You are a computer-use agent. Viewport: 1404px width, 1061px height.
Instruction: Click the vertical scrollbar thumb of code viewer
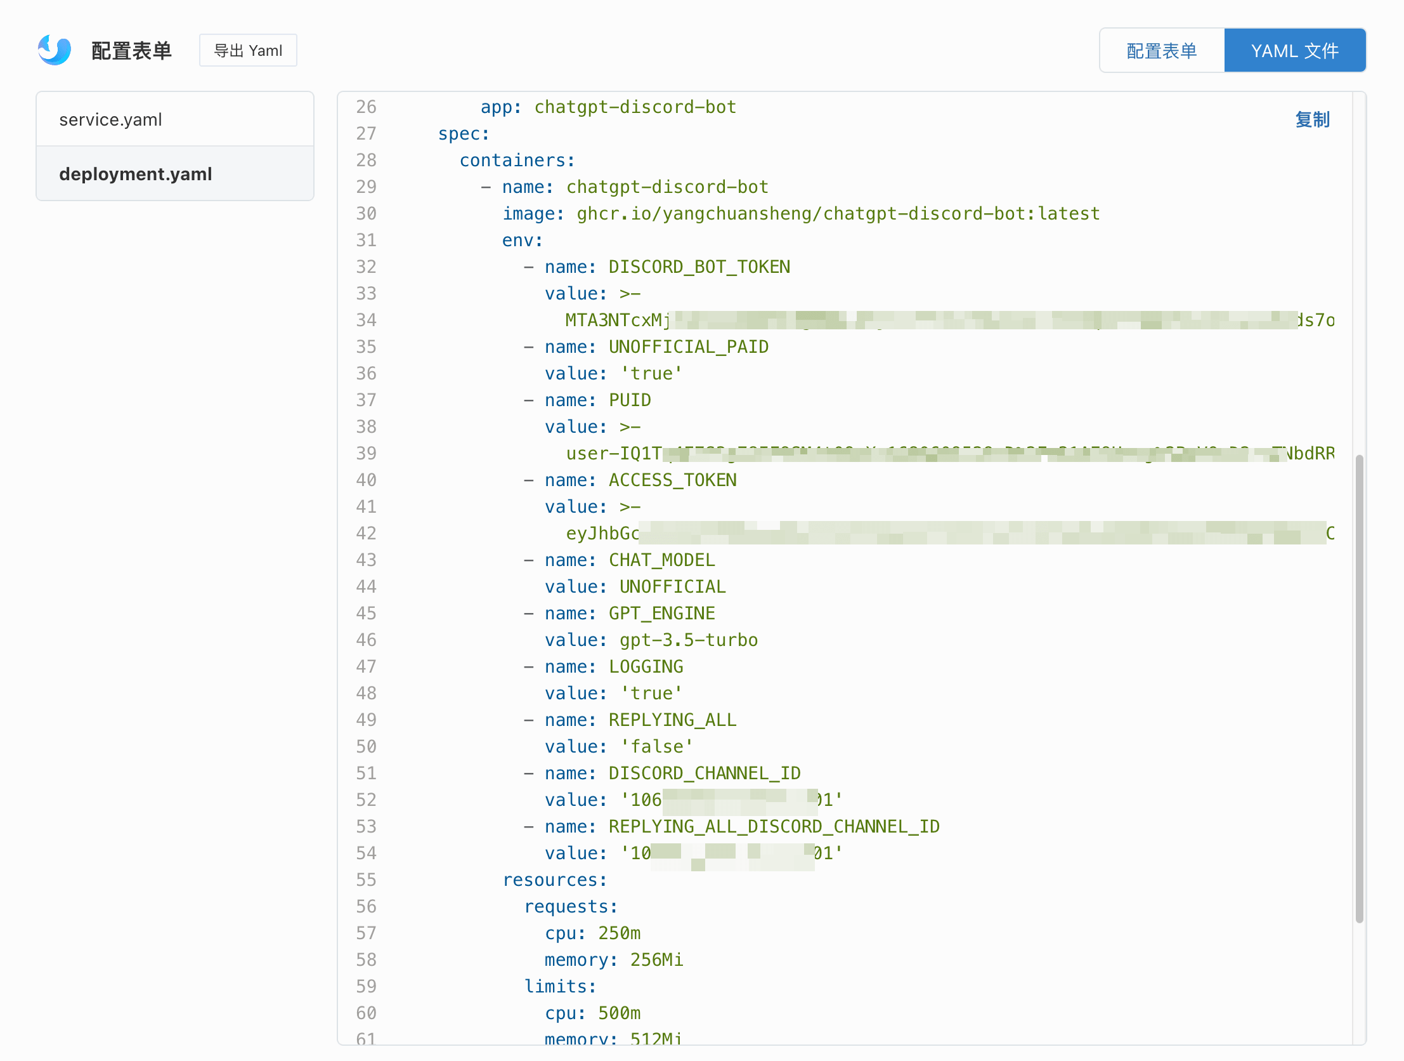coord(1359,689)
